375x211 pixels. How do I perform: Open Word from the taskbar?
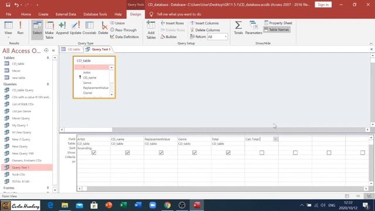click(138, 205)
